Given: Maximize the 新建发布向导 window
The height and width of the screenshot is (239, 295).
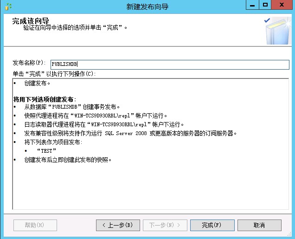Looking at the screenshot, I should (265, 5).
